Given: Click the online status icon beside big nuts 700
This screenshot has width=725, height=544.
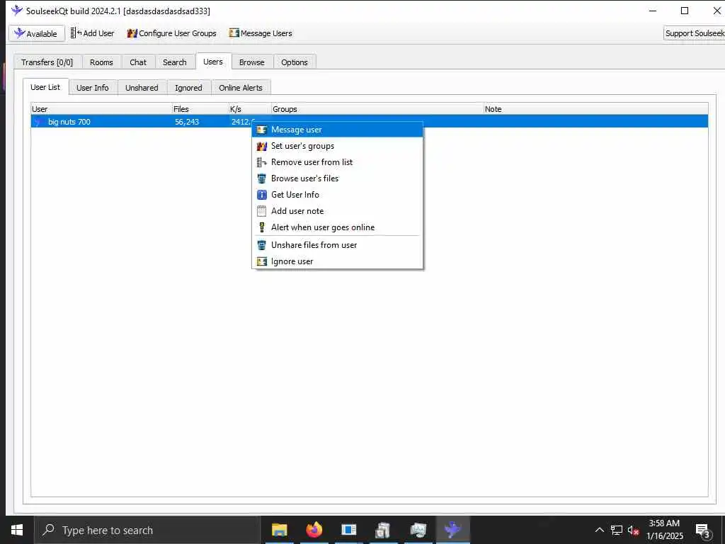Looking at the screenshot, I should pos(38,122).
